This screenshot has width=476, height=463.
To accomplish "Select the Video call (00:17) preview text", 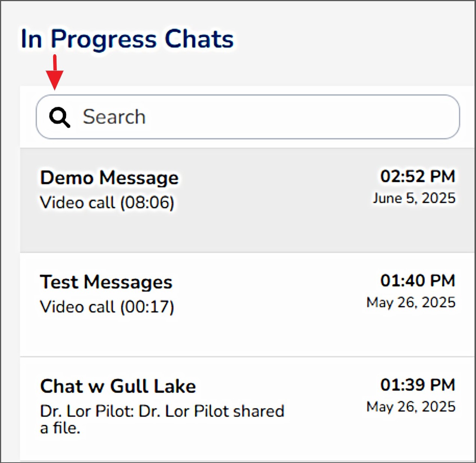I will 107,307.
